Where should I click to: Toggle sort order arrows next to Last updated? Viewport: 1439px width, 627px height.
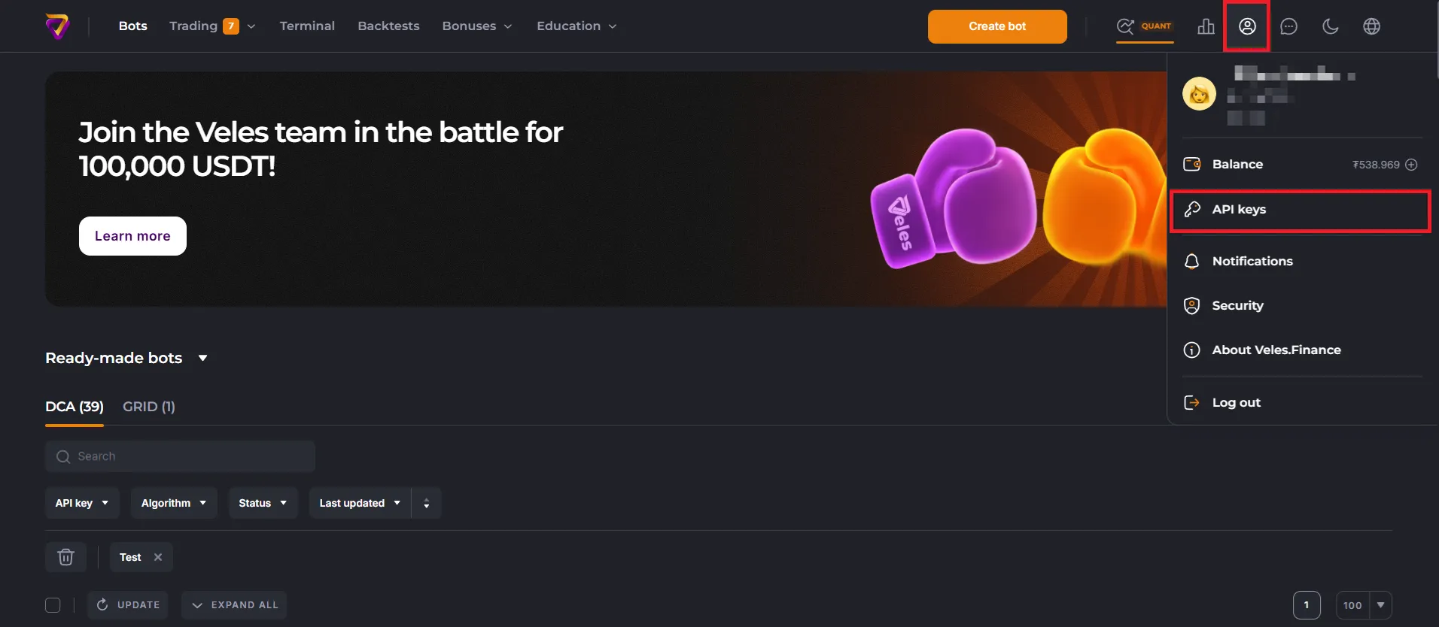coord(427,503)
